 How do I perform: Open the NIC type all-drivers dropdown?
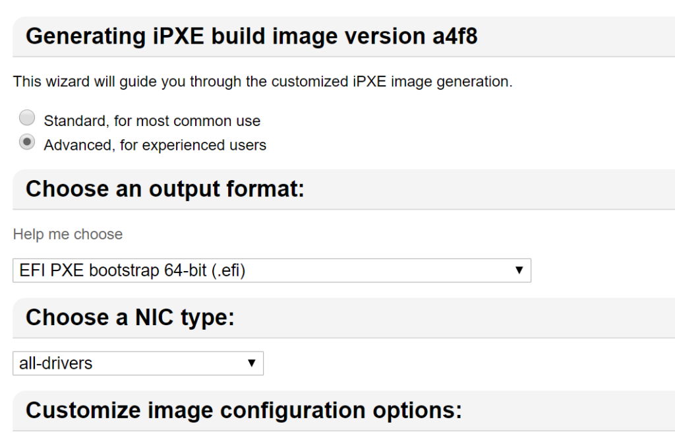pos(138,363)
